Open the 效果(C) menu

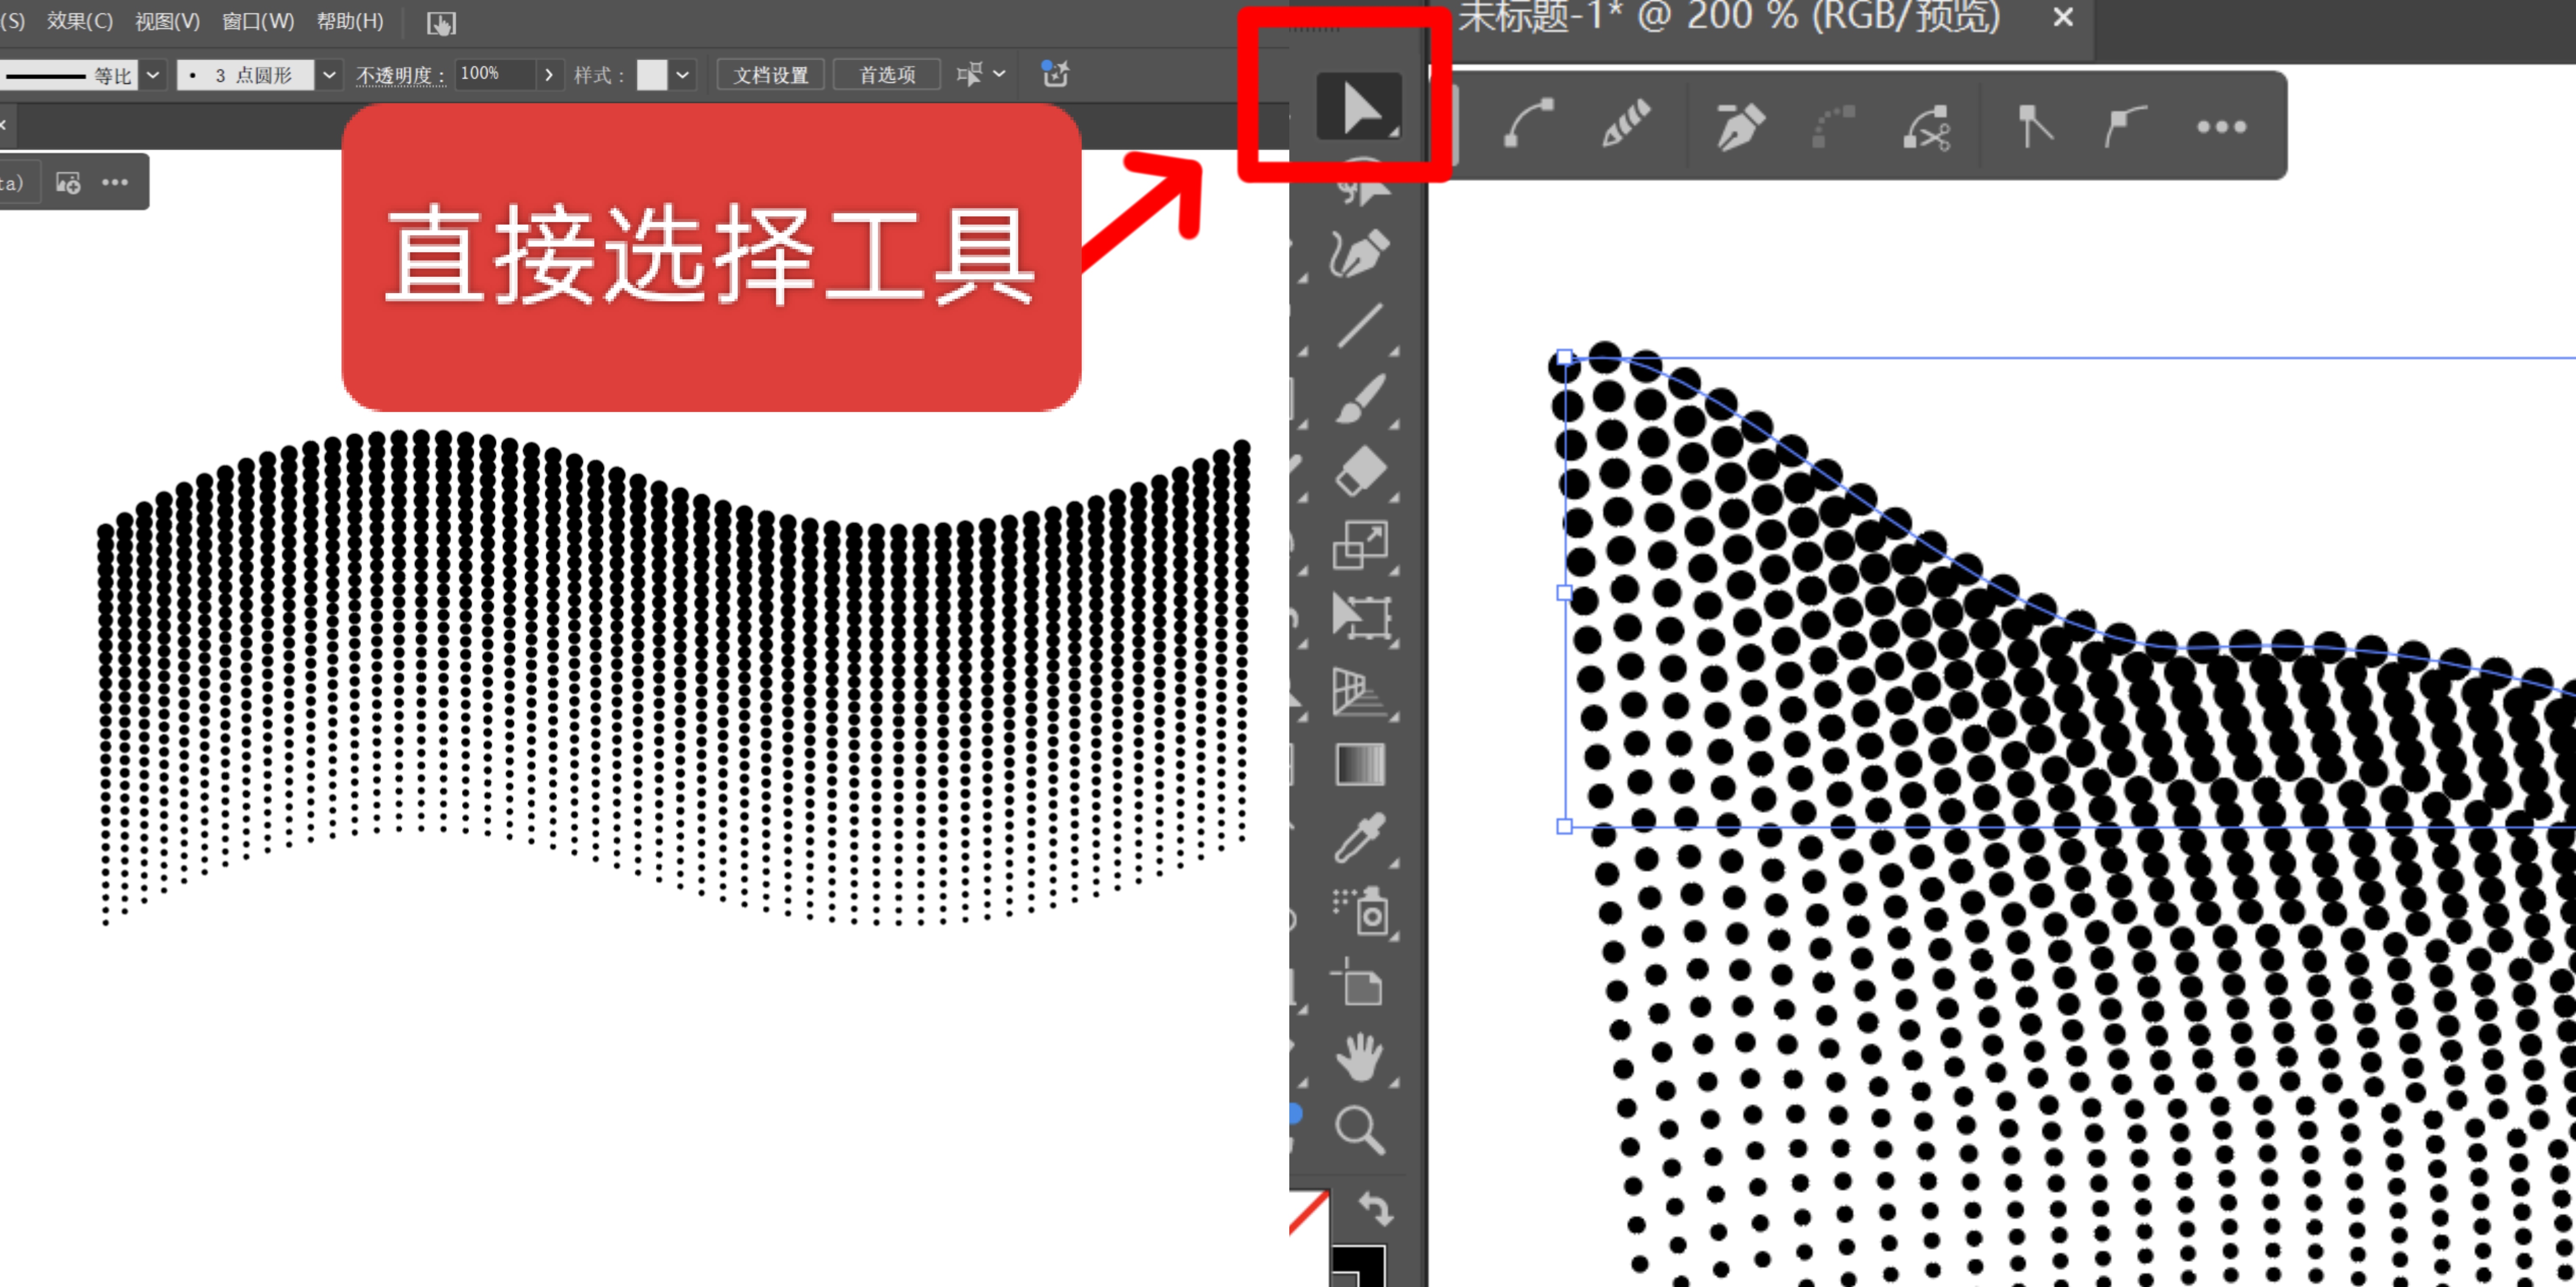(x=80, y=21)
